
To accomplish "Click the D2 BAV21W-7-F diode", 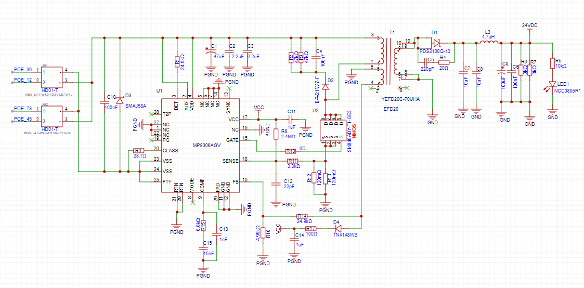I will coord(326,87).
